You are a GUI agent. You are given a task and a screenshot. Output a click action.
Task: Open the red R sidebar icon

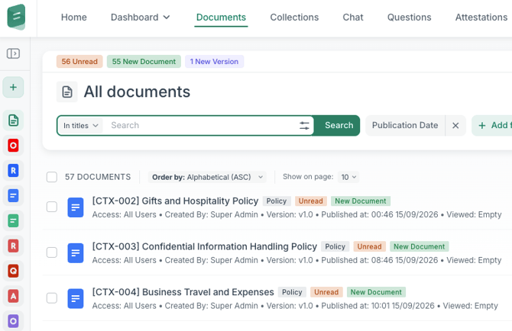point(14,246)
